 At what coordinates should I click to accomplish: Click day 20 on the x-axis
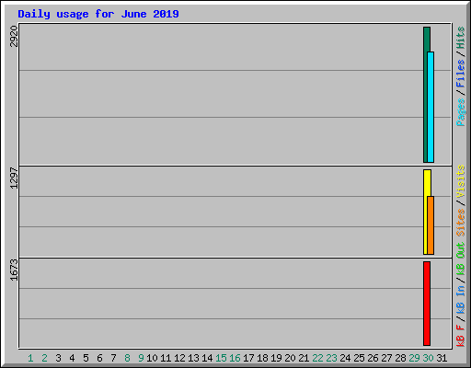point(290,358)
